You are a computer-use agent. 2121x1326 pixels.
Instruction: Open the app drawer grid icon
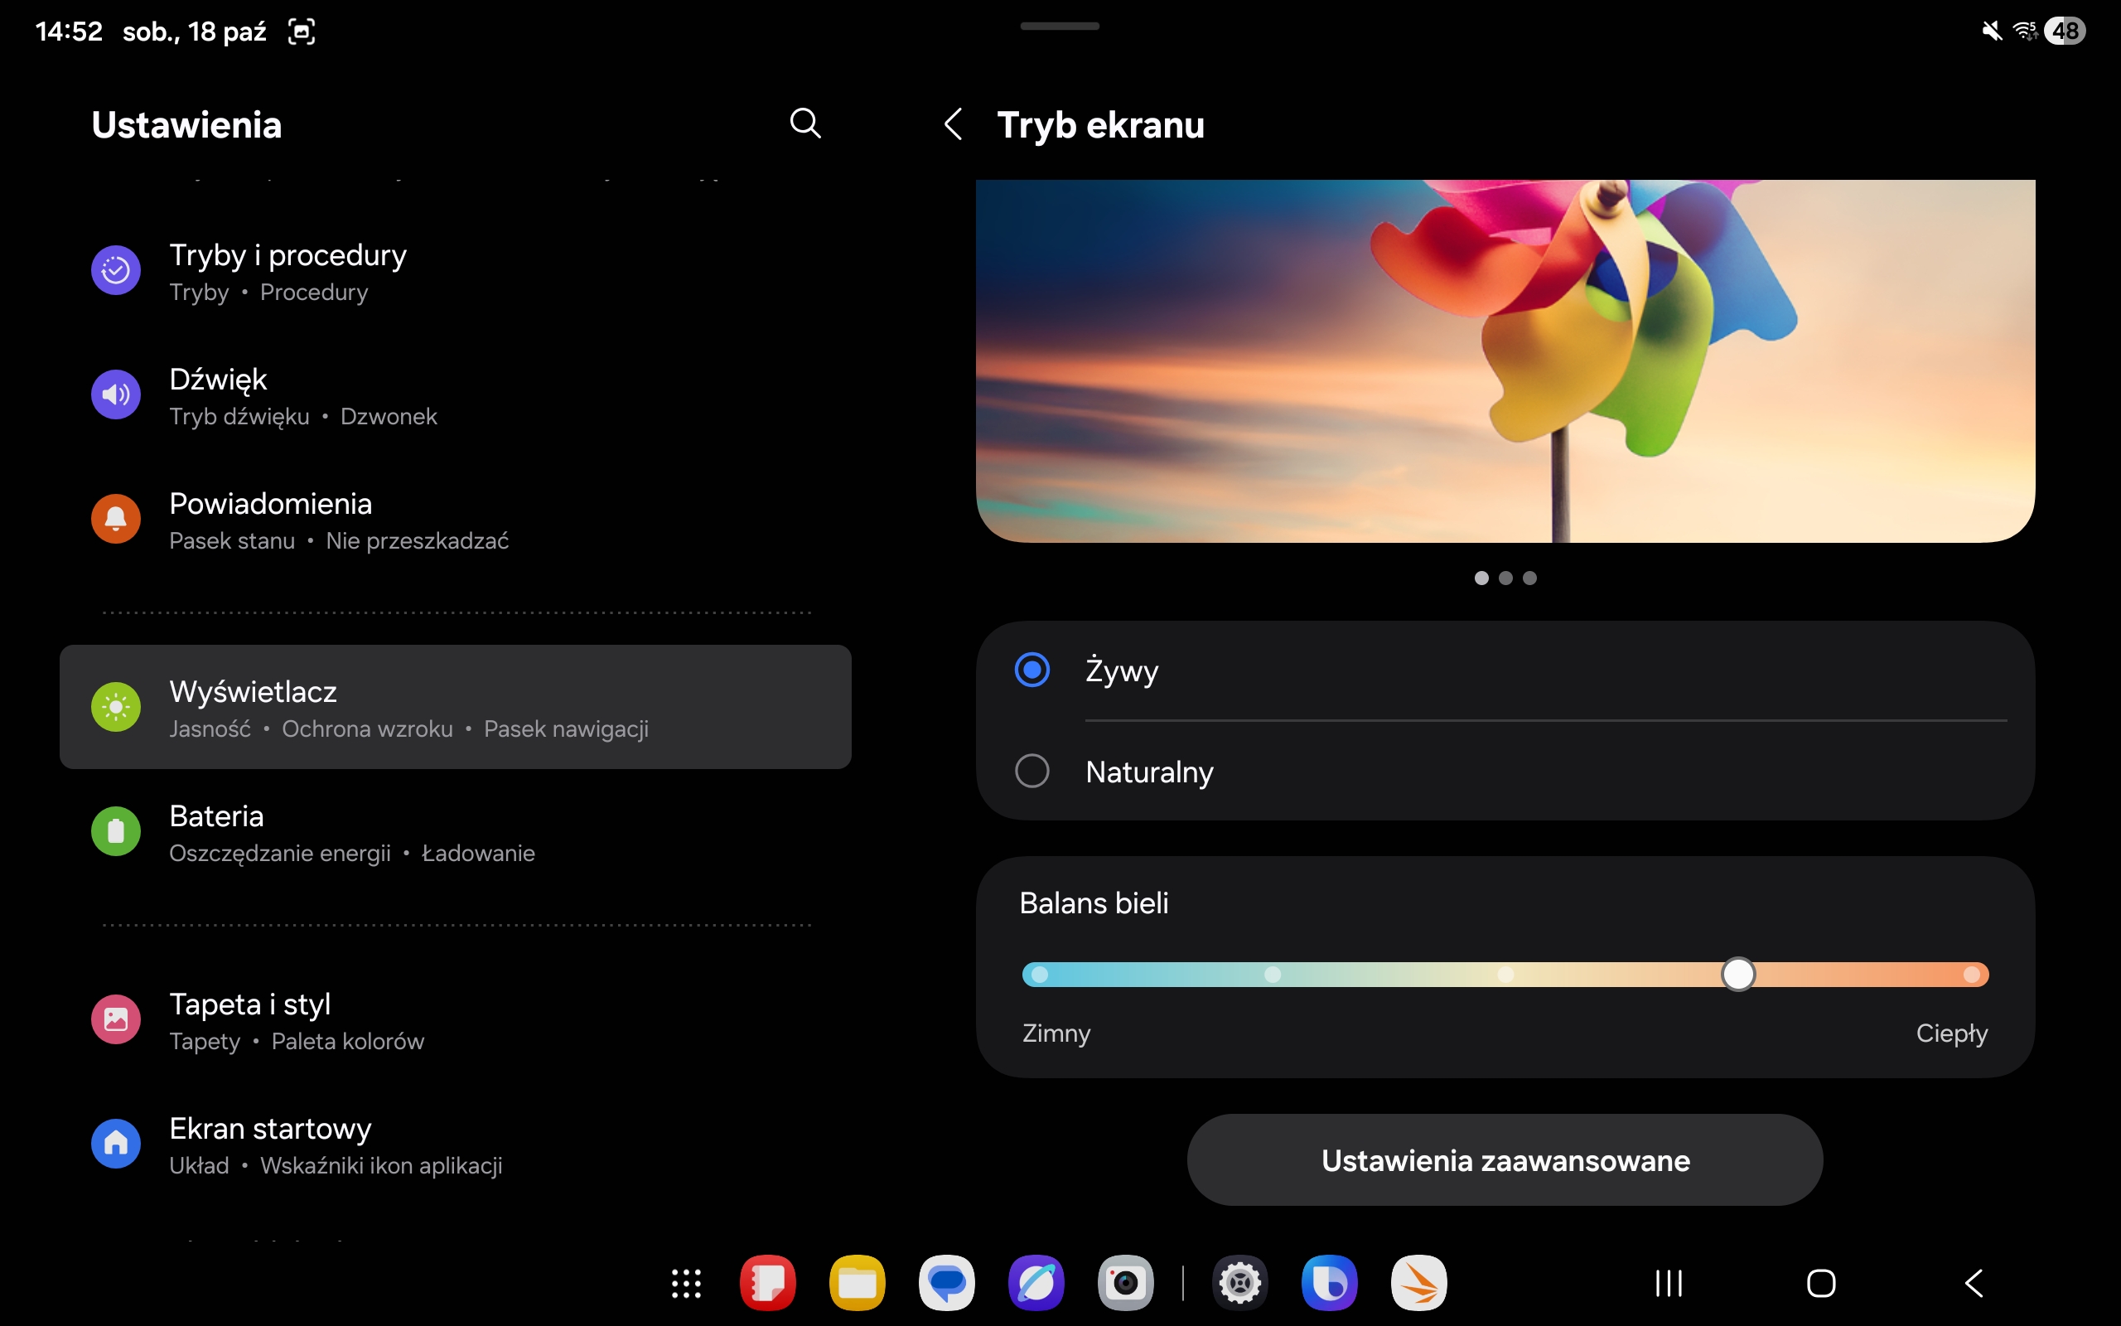tap(686, 1283)
